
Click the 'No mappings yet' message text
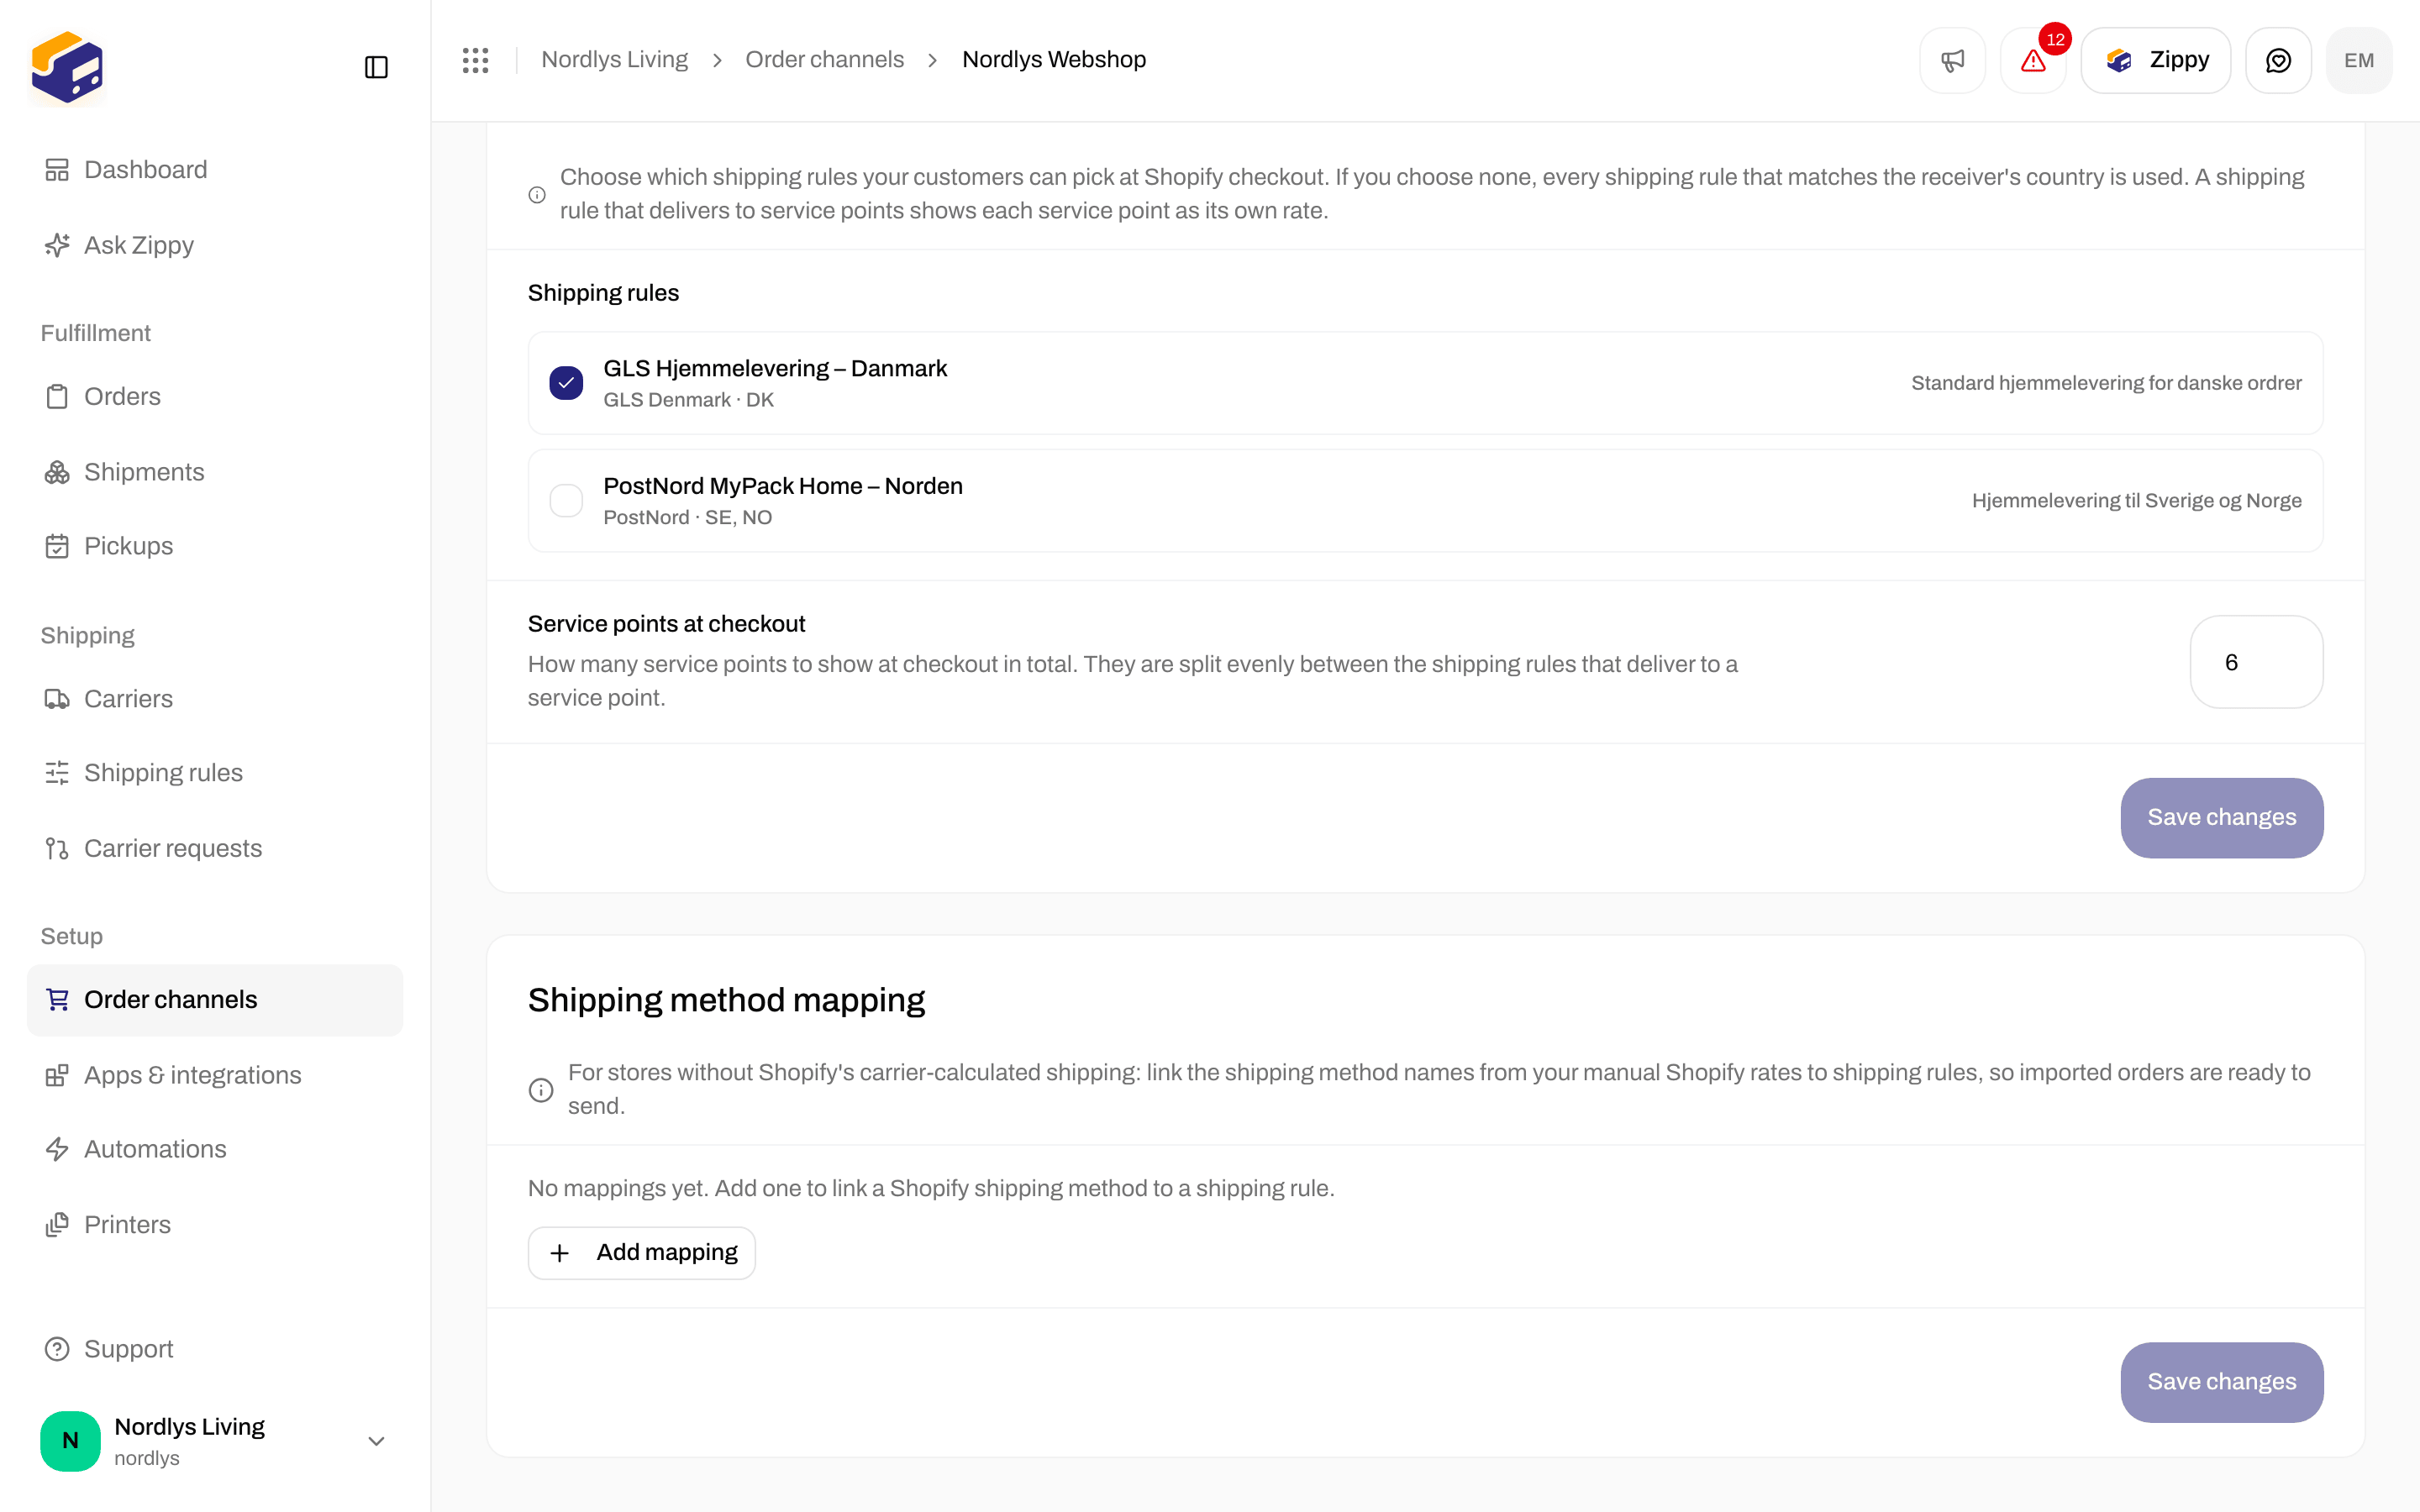click(x=931, y=1188)
